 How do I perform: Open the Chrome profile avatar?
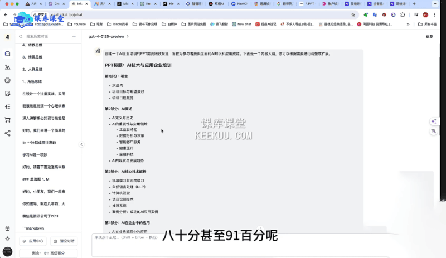(425, 15)
